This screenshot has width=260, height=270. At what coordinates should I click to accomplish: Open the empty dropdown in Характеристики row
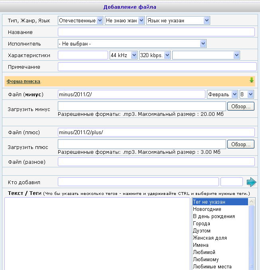pyautogui.click(x=206, y=55)
